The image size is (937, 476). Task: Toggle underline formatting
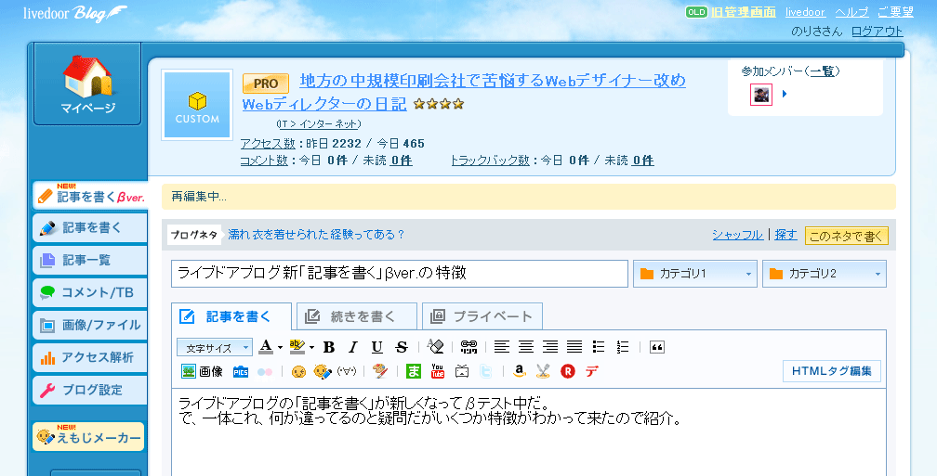376,347
